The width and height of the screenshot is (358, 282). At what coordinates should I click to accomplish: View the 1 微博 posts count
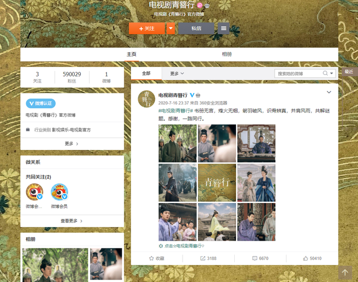click(106, 77)
